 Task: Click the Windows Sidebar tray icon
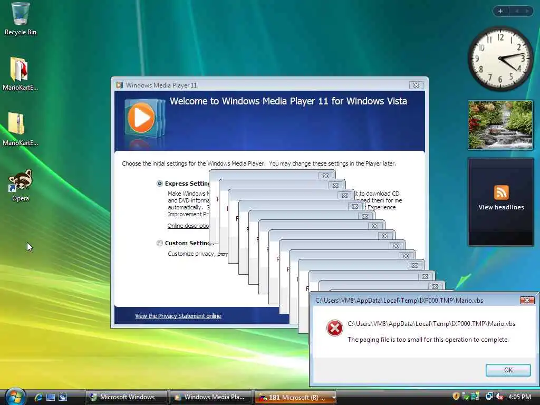(x=475, y=397)
